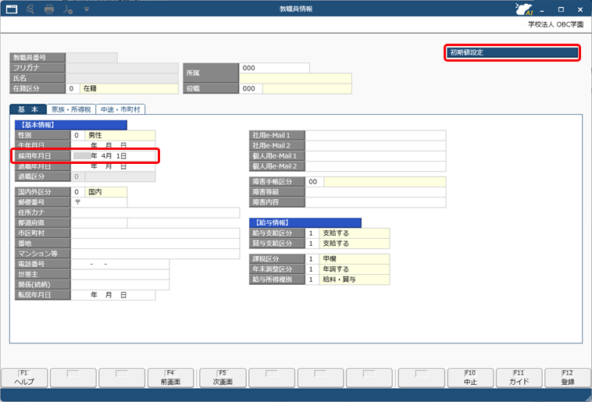Viewport: 592px width, 402px height.
Task: Click the 郵便番号 input field
Action: pos(98,202)
